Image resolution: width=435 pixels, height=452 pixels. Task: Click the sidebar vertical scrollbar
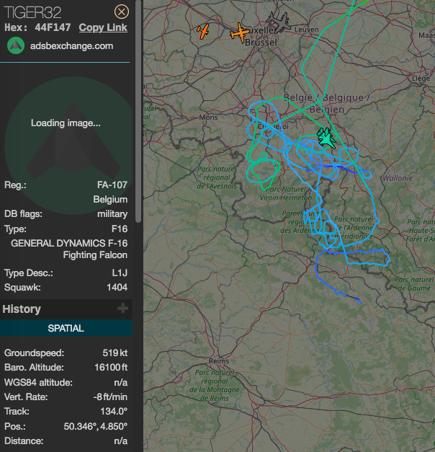138,111
